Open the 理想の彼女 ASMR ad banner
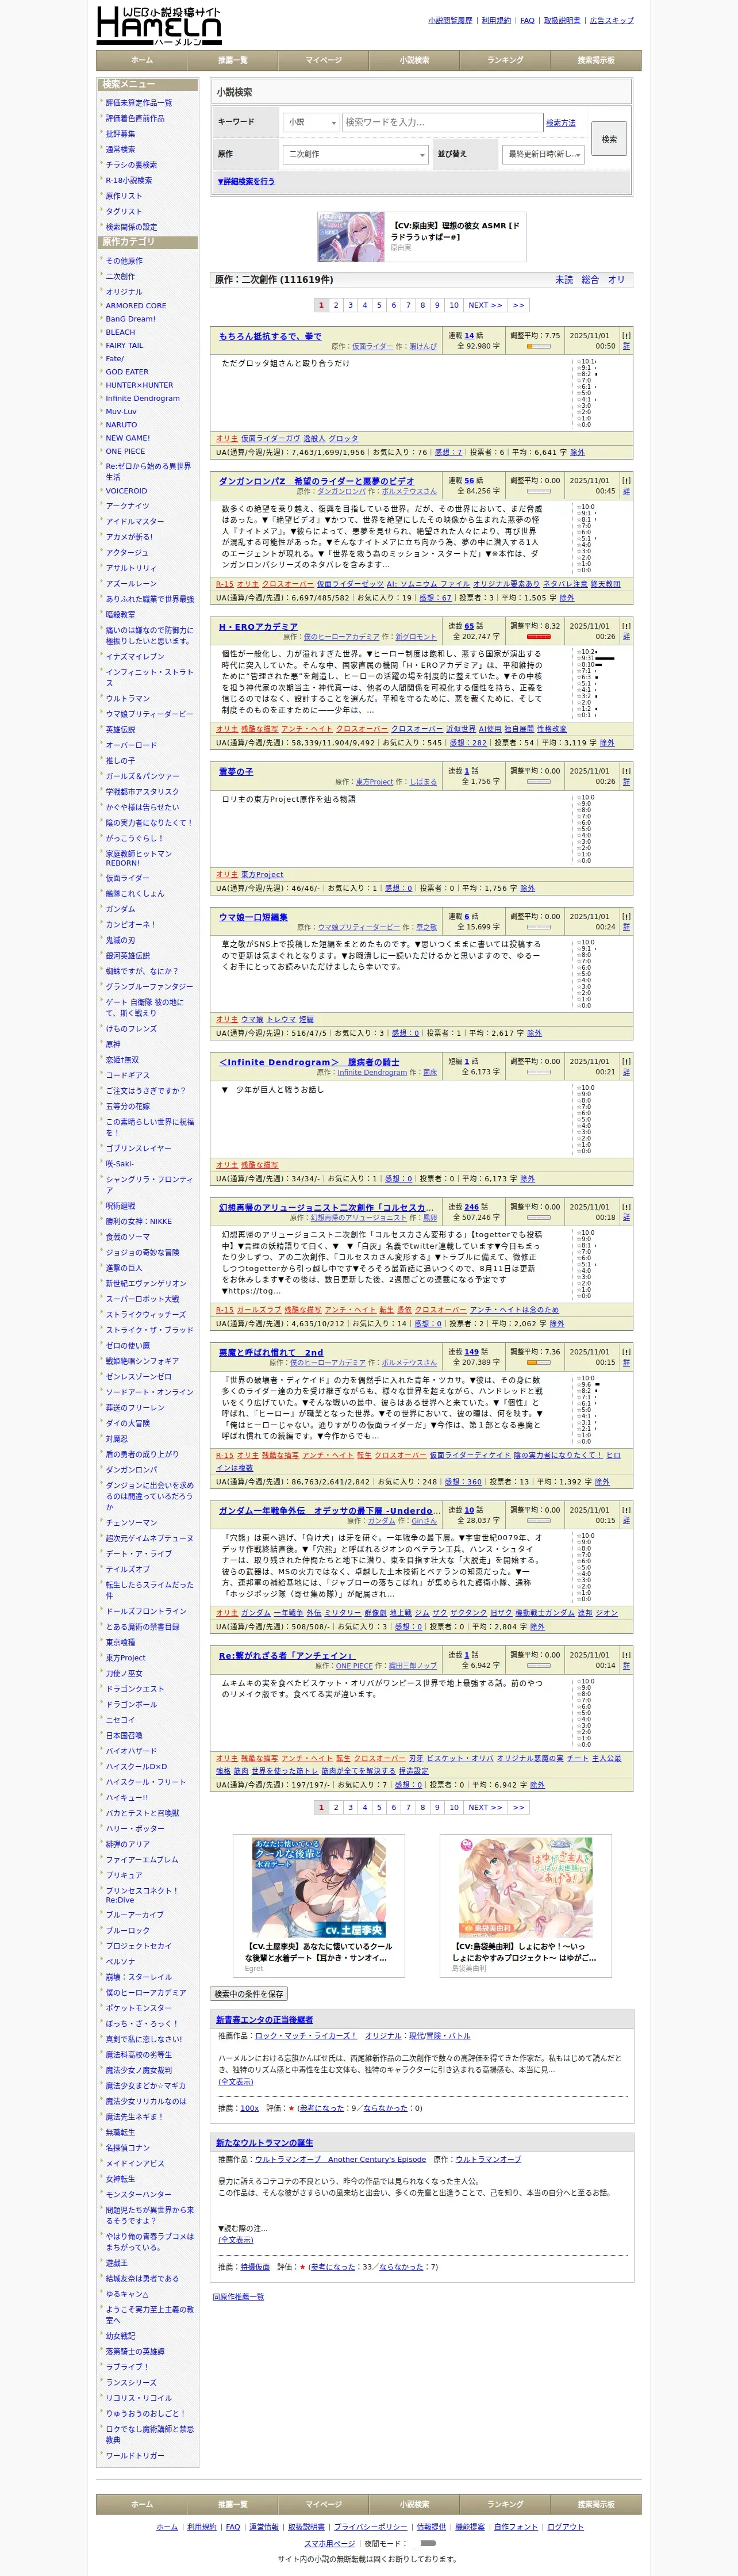This screenshot has width=738, height=2576. pos(421,237)
